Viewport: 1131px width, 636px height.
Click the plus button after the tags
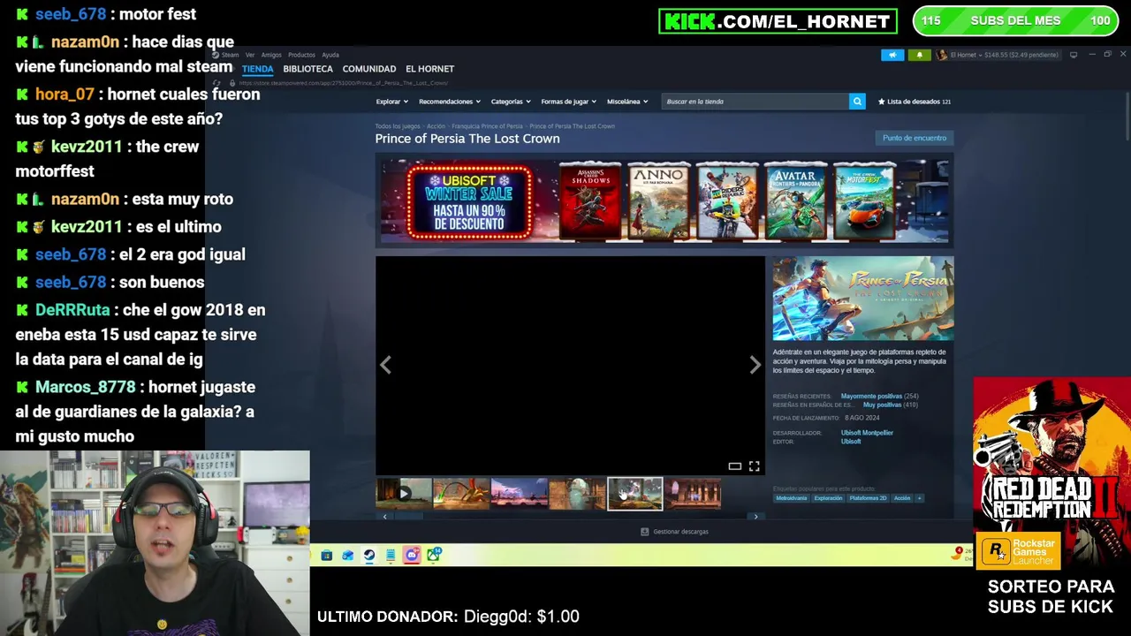click(x=919, y=498)
